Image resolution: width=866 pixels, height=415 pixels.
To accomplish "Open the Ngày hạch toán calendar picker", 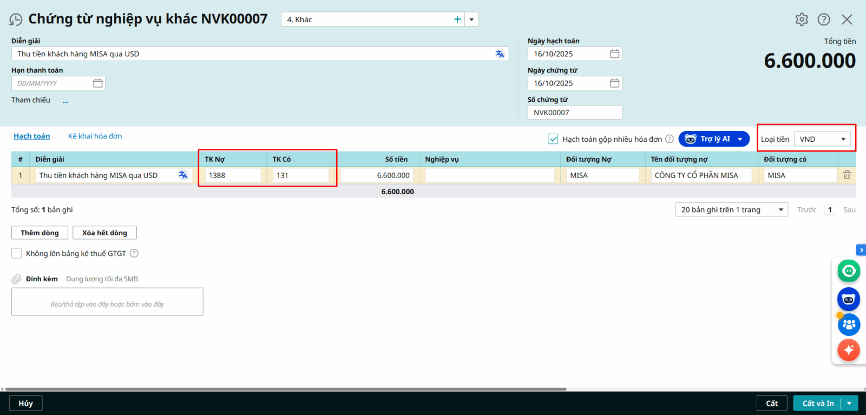I will click(x=614, y=54).
